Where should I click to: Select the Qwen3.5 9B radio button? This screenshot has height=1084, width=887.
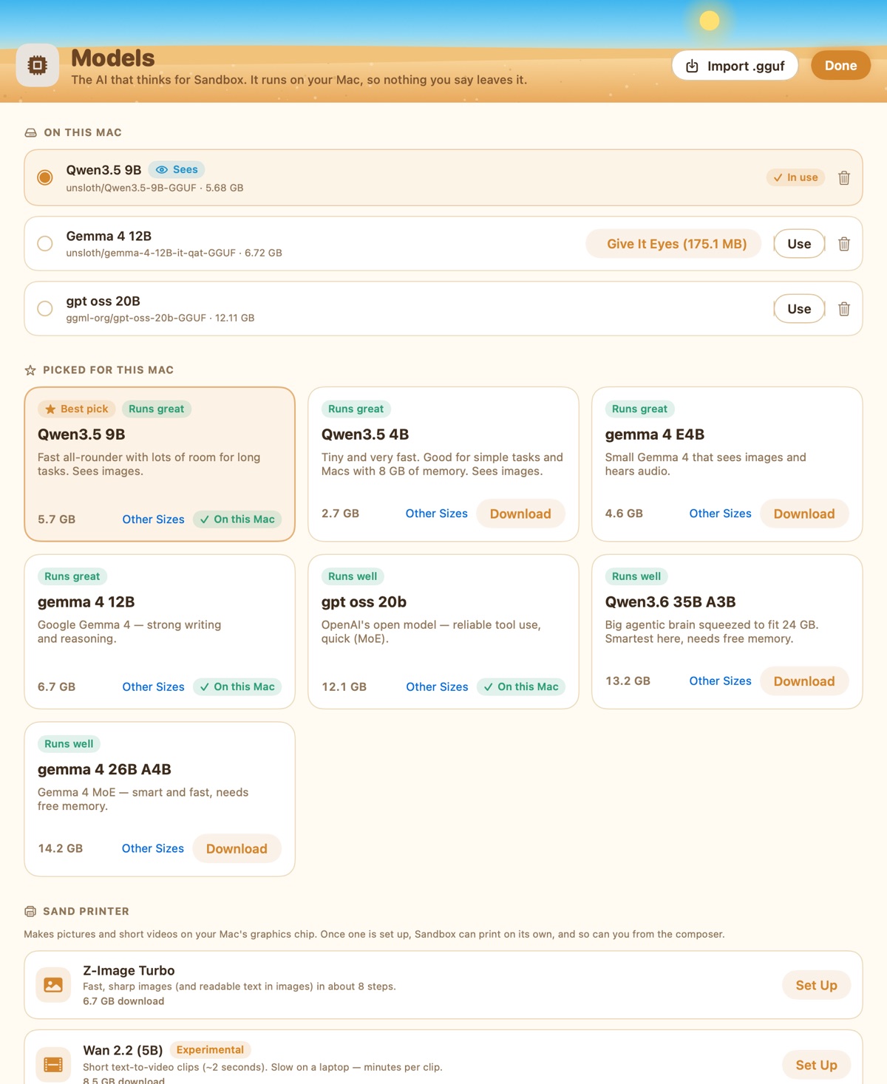[45, 178]
